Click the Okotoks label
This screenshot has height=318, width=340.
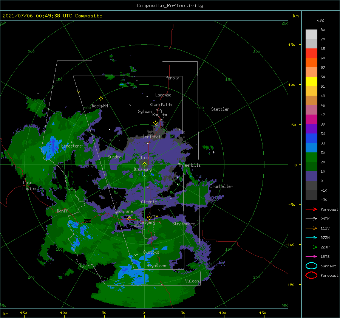(x=151, y=252)
